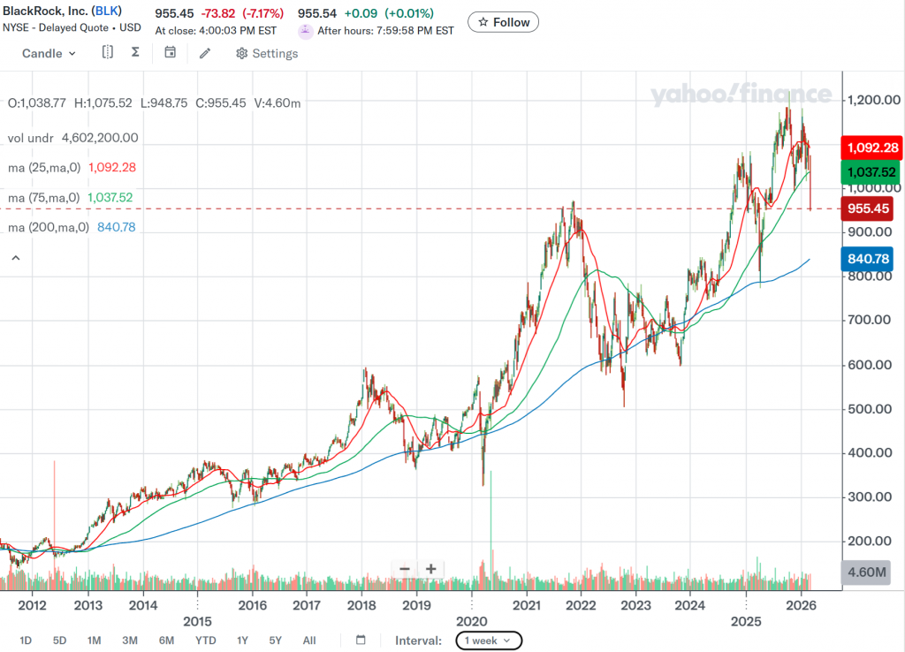
Task: Click the after hours status icon
Action: [x=305, y=31]
